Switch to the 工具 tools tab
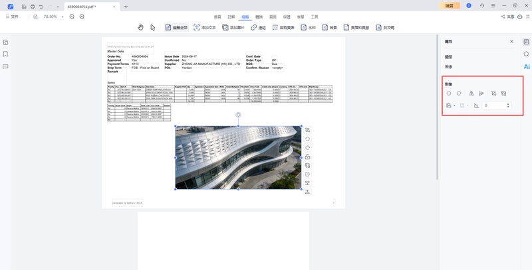This screenshot has height=270, width=532. (x=315, y=17)
